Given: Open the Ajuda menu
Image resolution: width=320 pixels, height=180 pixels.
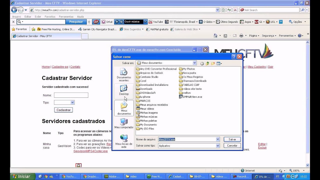Looking at the screenshot, I should pos(80,16).
